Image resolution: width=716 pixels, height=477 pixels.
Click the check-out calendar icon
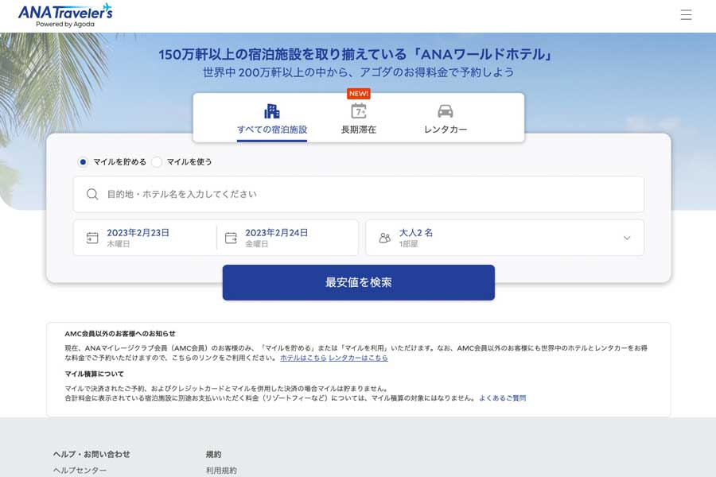[x=231, y=238]
